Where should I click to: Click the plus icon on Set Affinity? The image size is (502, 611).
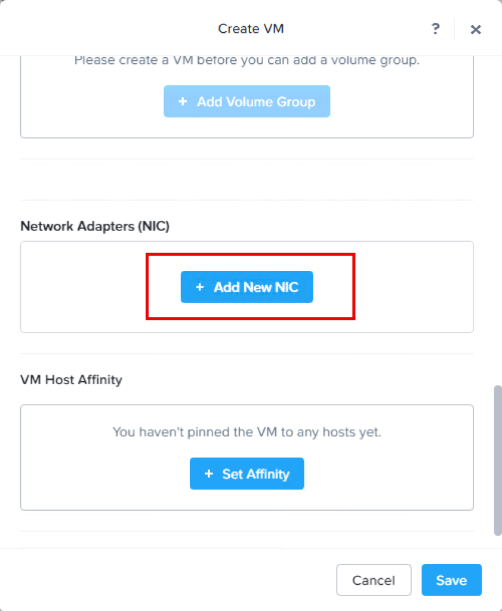point(209,474)
